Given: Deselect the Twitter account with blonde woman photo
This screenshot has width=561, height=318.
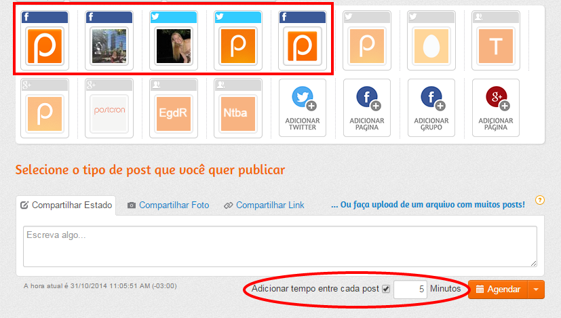Looking at the screenshot, I should click(x=173, y=45).
